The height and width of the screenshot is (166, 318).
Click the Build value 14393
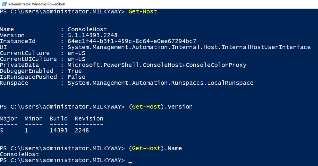click(59, 130)
